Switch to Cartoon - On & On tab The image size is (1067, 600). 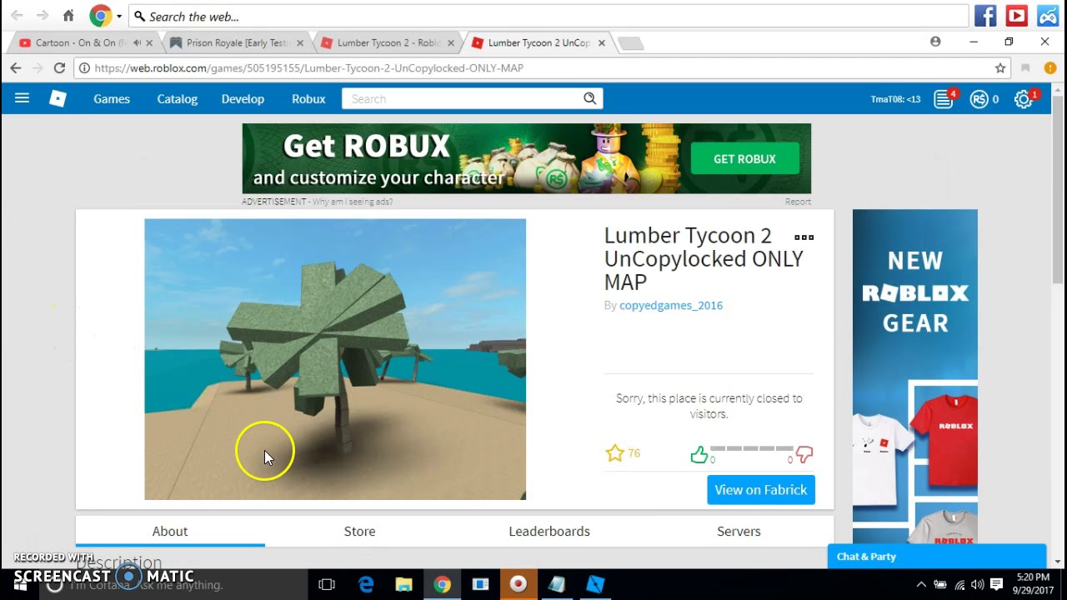pyautogui.click(x=81, y=42)
